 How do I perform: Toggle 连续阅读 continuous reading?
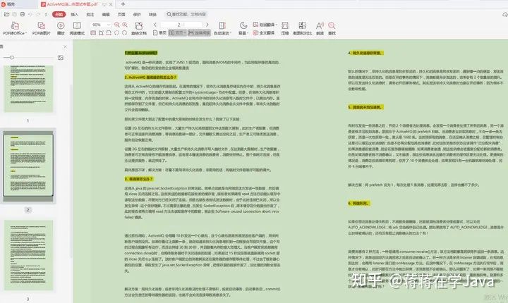(199, 32)
